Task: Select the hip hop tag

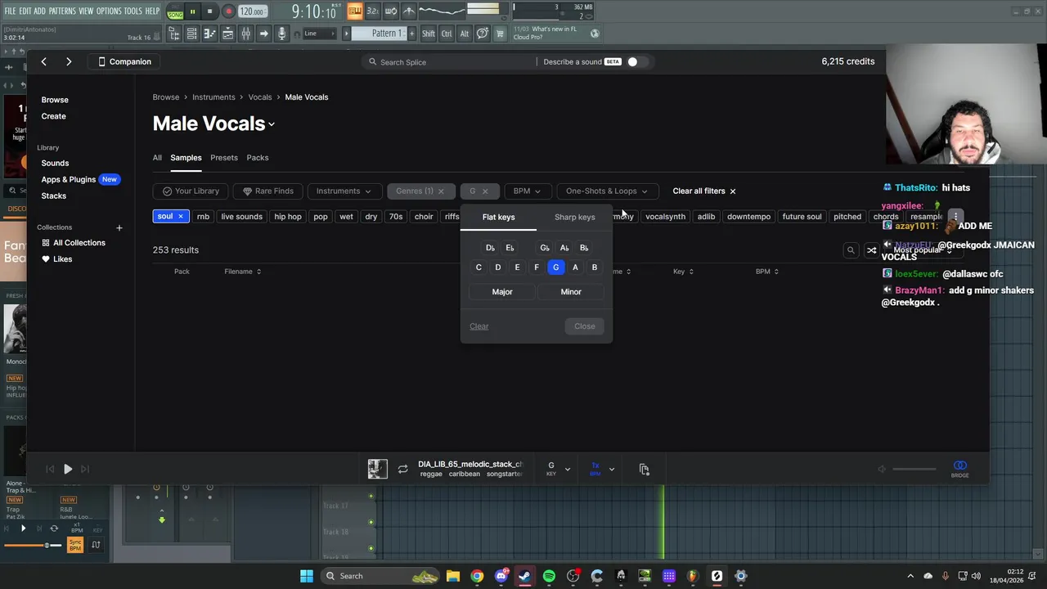Action: (x=288, y=217)
